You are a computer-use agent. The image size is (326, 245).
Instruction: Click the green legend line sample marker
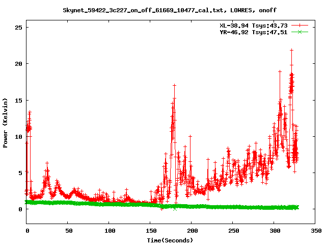click(x=300, y=32)
